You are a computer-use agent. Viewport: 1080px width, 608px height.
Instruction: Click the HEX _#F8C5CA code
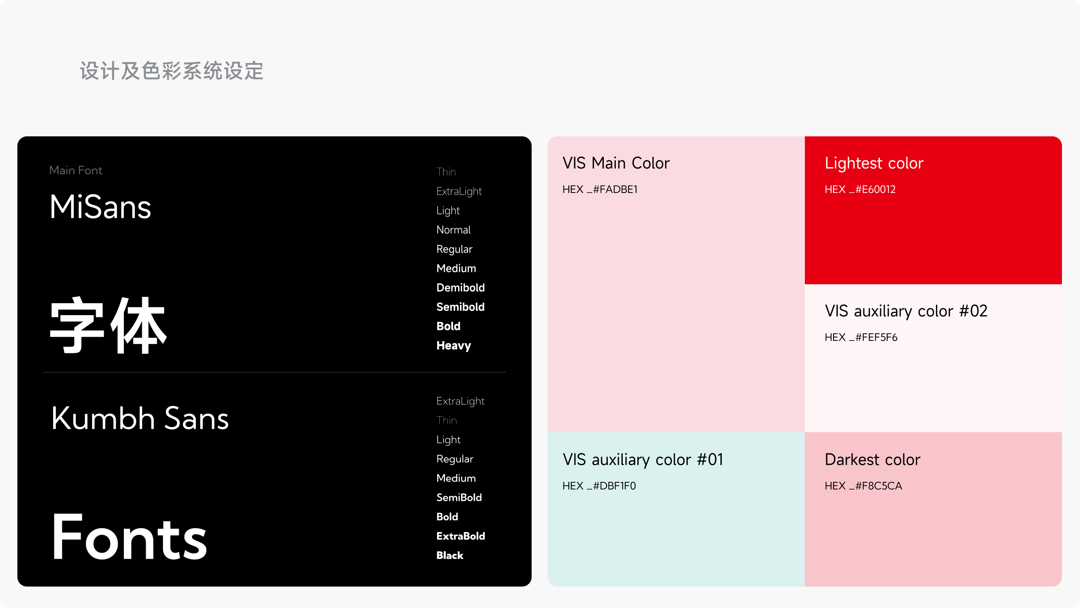click(x=863, y=486)
